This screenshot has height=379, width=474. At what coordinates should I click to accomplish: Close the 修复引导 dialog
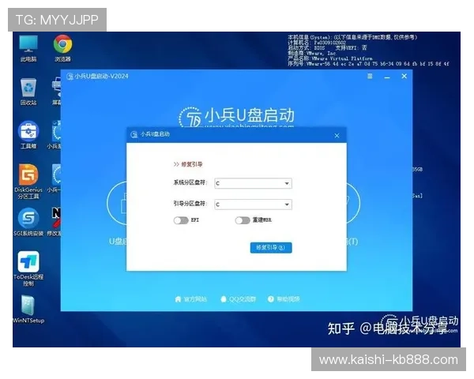click(337, 136)
